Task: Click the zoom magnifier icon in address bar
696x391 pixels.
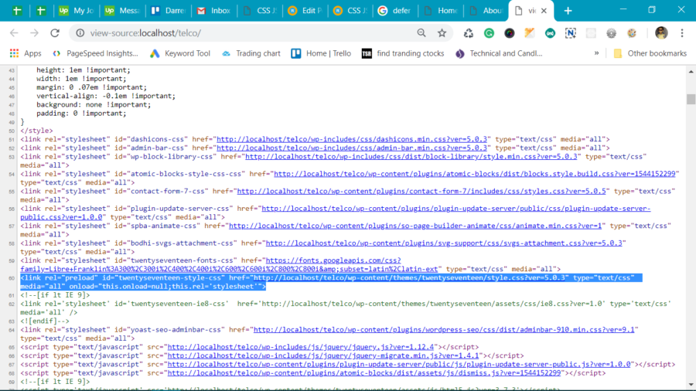Action: [421, 33]
